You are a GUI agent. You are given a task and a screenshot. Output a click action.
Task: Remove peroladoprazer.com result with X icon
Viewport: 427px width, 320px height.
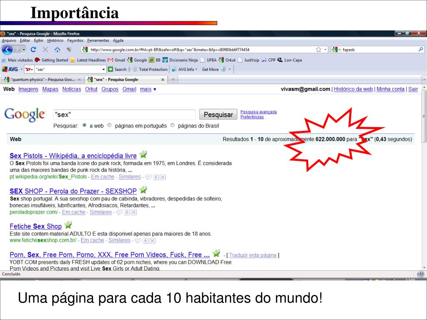(x=134, y=212)
